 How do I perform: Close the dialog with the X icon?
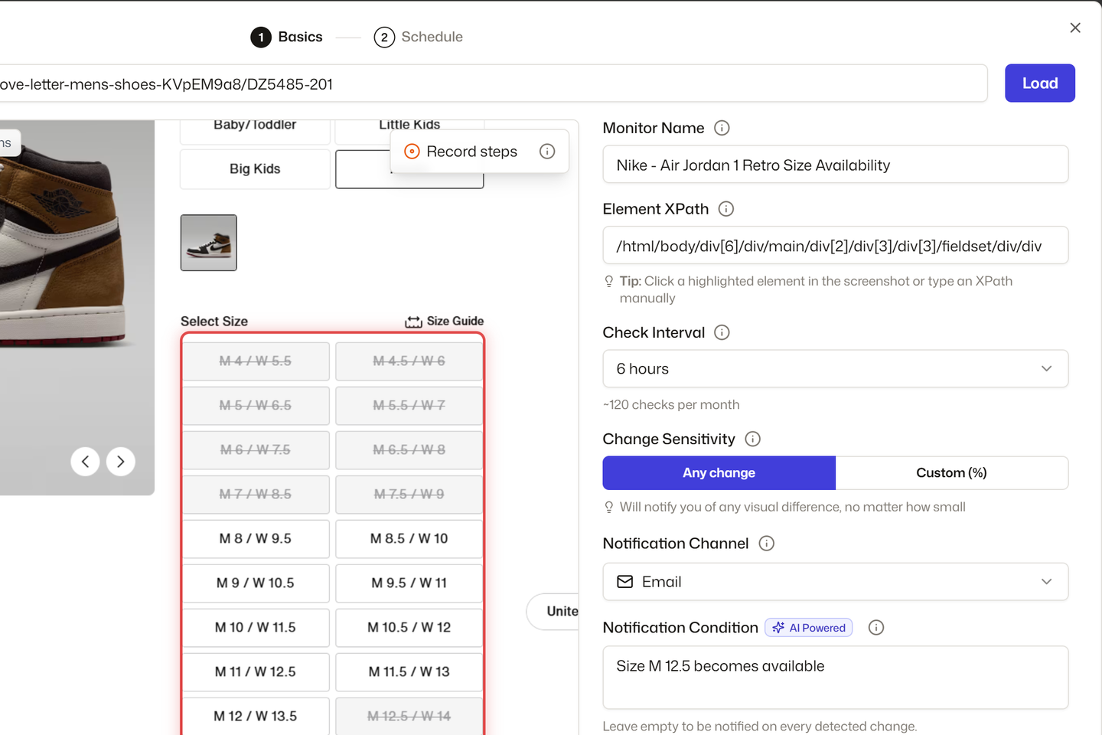(x=1075, y=28)
